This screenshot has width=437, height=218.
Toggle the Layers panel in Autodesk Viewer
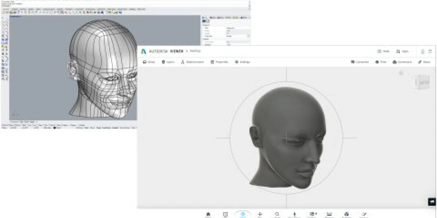[168, 62]
